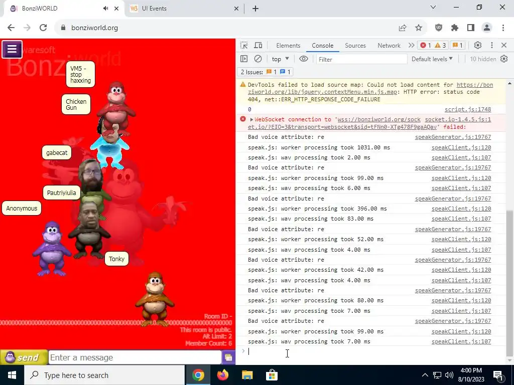Open the Windows Start menu
This screenshot has height=385, width=514.
coord(12,375)
